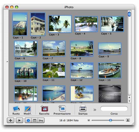Viewport: 139px width, 132px height.
Task: Expand hidden toolbar items with double chevron
Action: point(95,110)
